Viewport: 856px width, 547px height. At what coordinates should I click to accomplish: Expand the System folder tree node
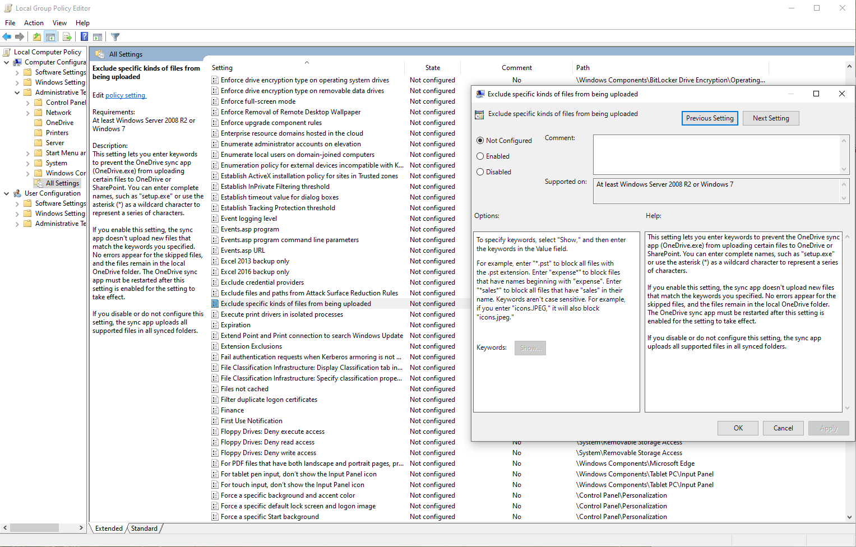click(x=28, y=164)
